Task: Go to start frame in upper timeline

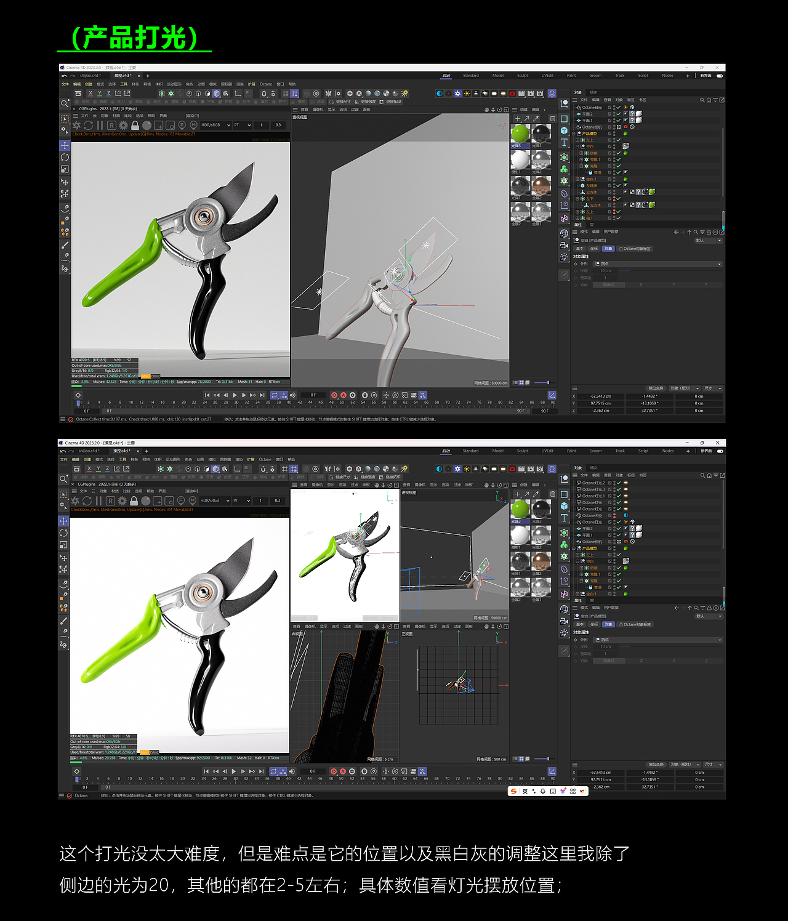Action: (207, 395)
